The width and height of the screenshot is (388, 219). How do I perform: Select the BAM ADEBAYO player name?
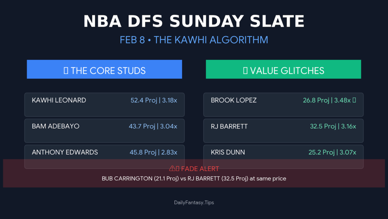click(56, 126)
